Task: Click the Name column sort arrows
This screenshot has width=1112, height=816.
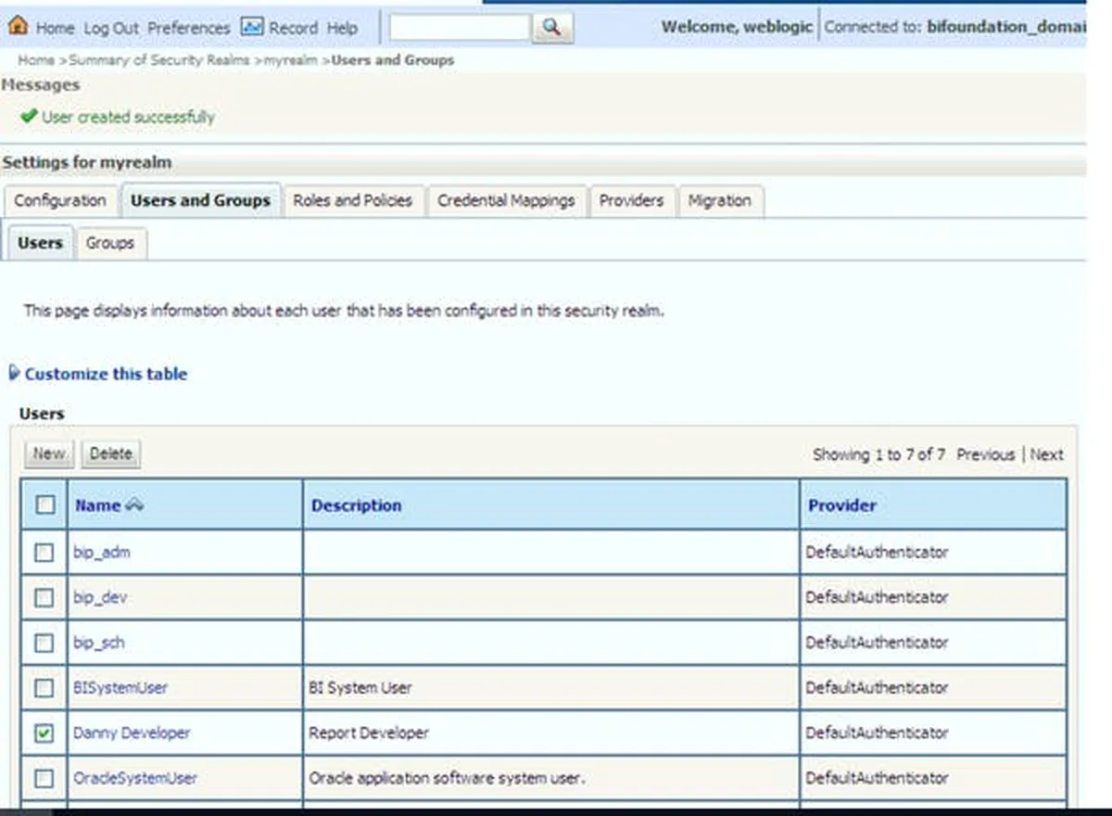Action: tap(134, 505)
